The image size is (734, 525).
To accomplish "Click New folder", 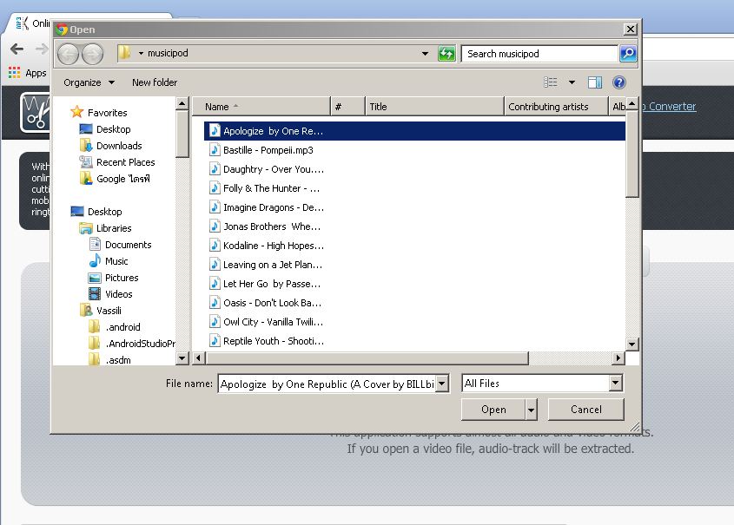I will coord(155,82).
